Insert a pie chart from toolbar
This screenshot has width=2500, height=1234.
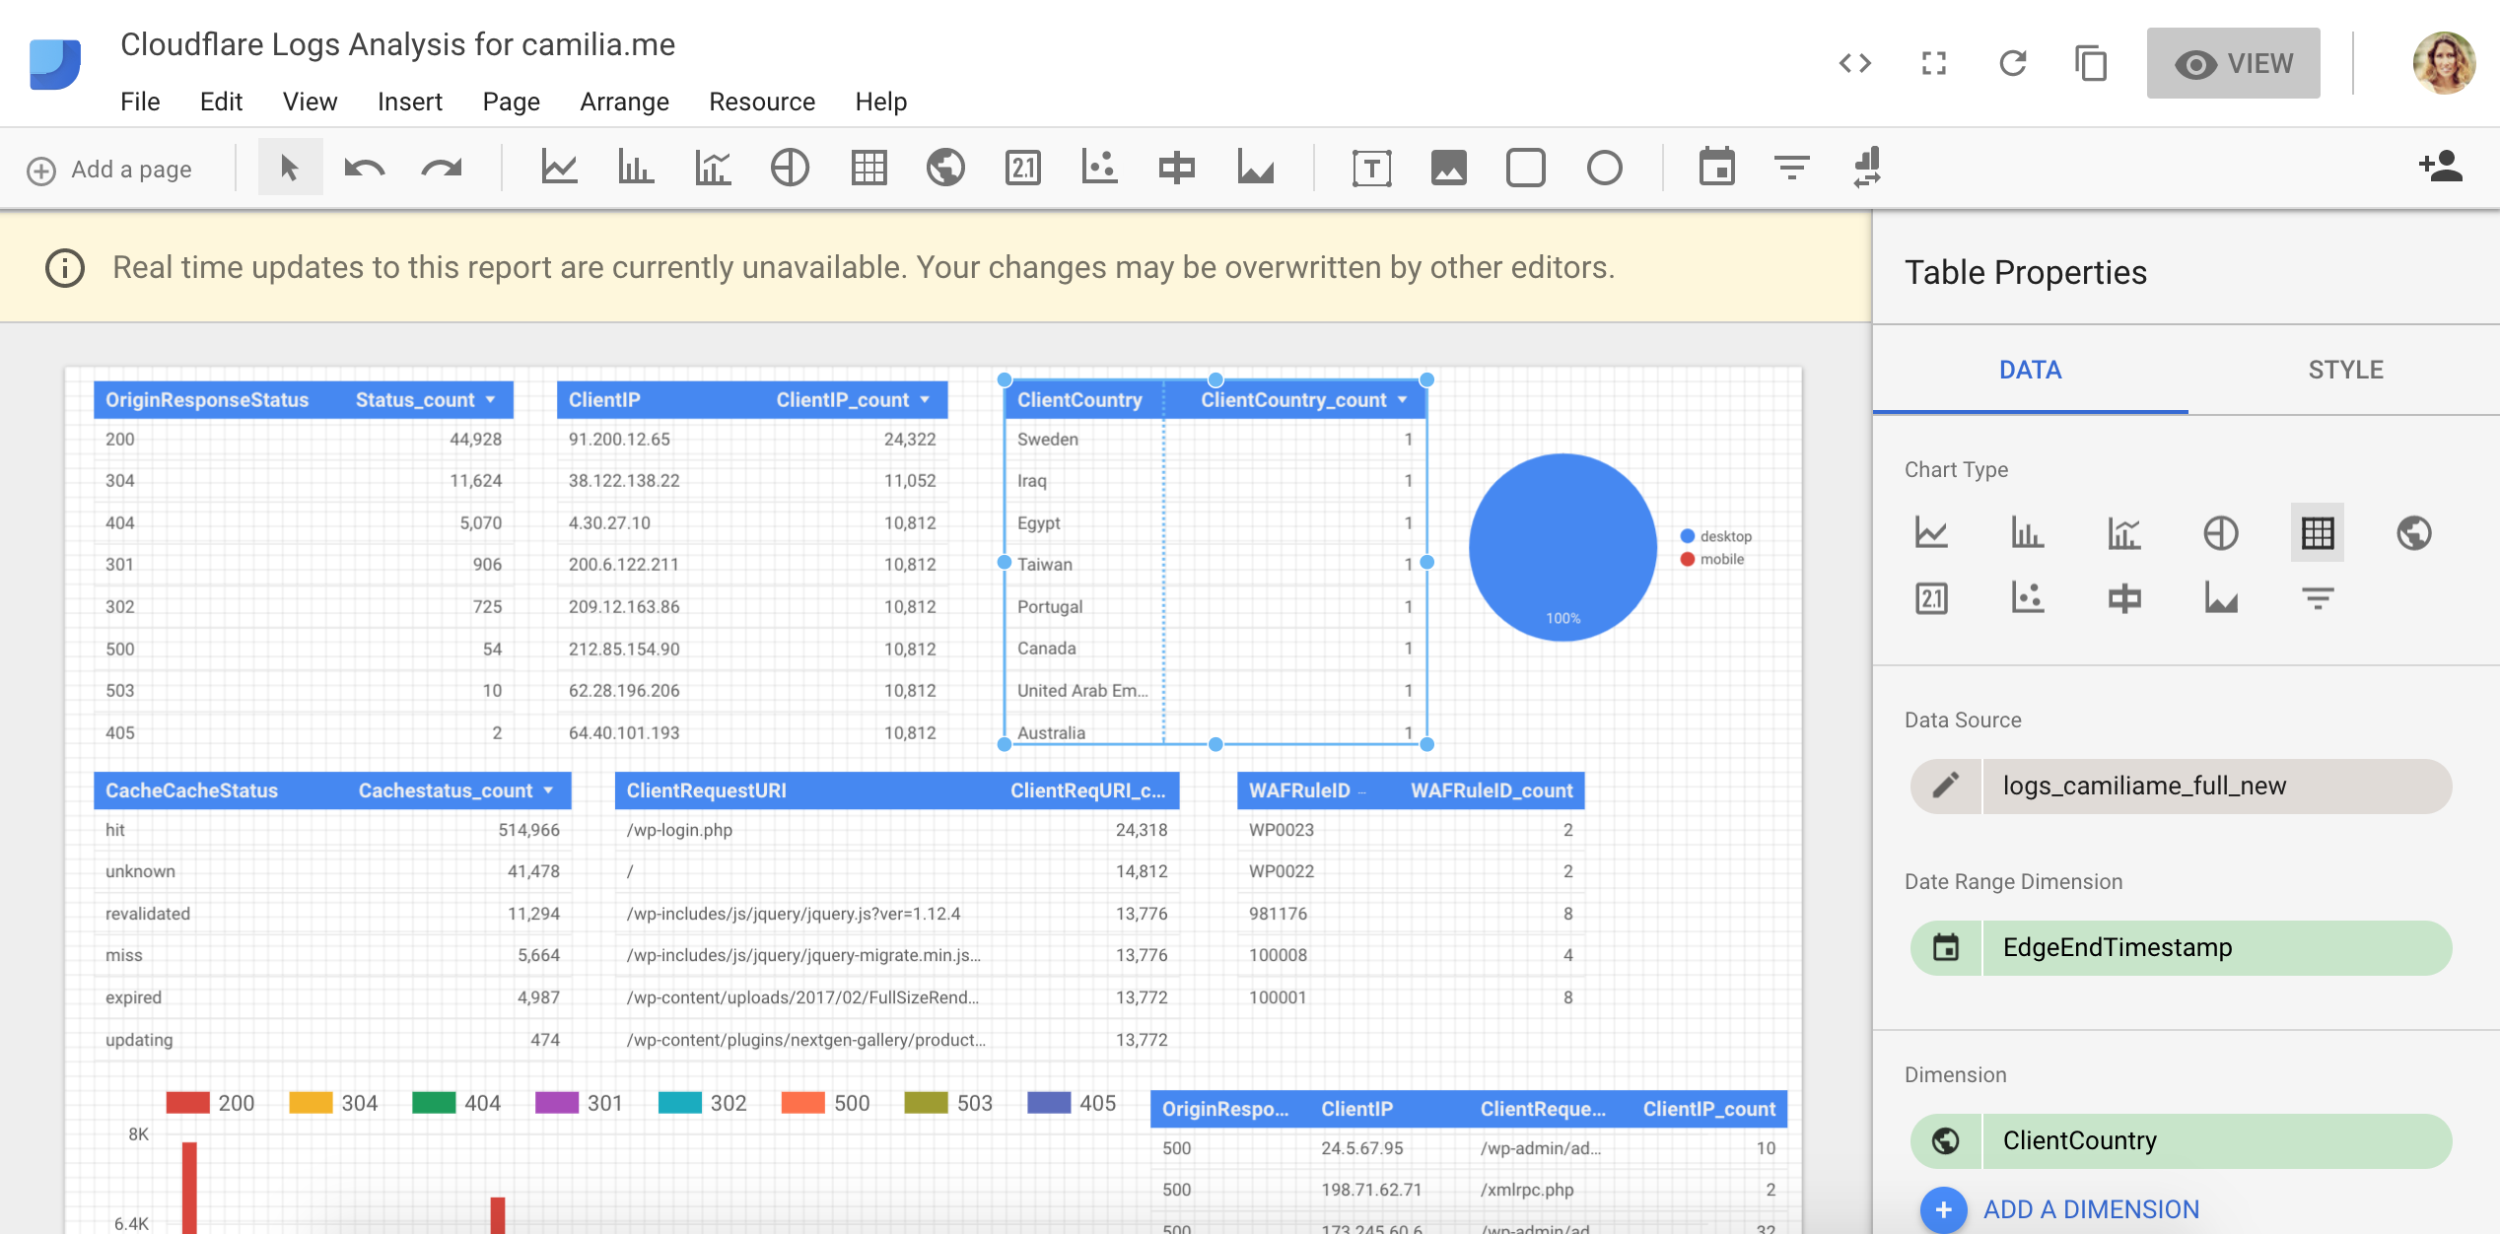coord(790,168)
